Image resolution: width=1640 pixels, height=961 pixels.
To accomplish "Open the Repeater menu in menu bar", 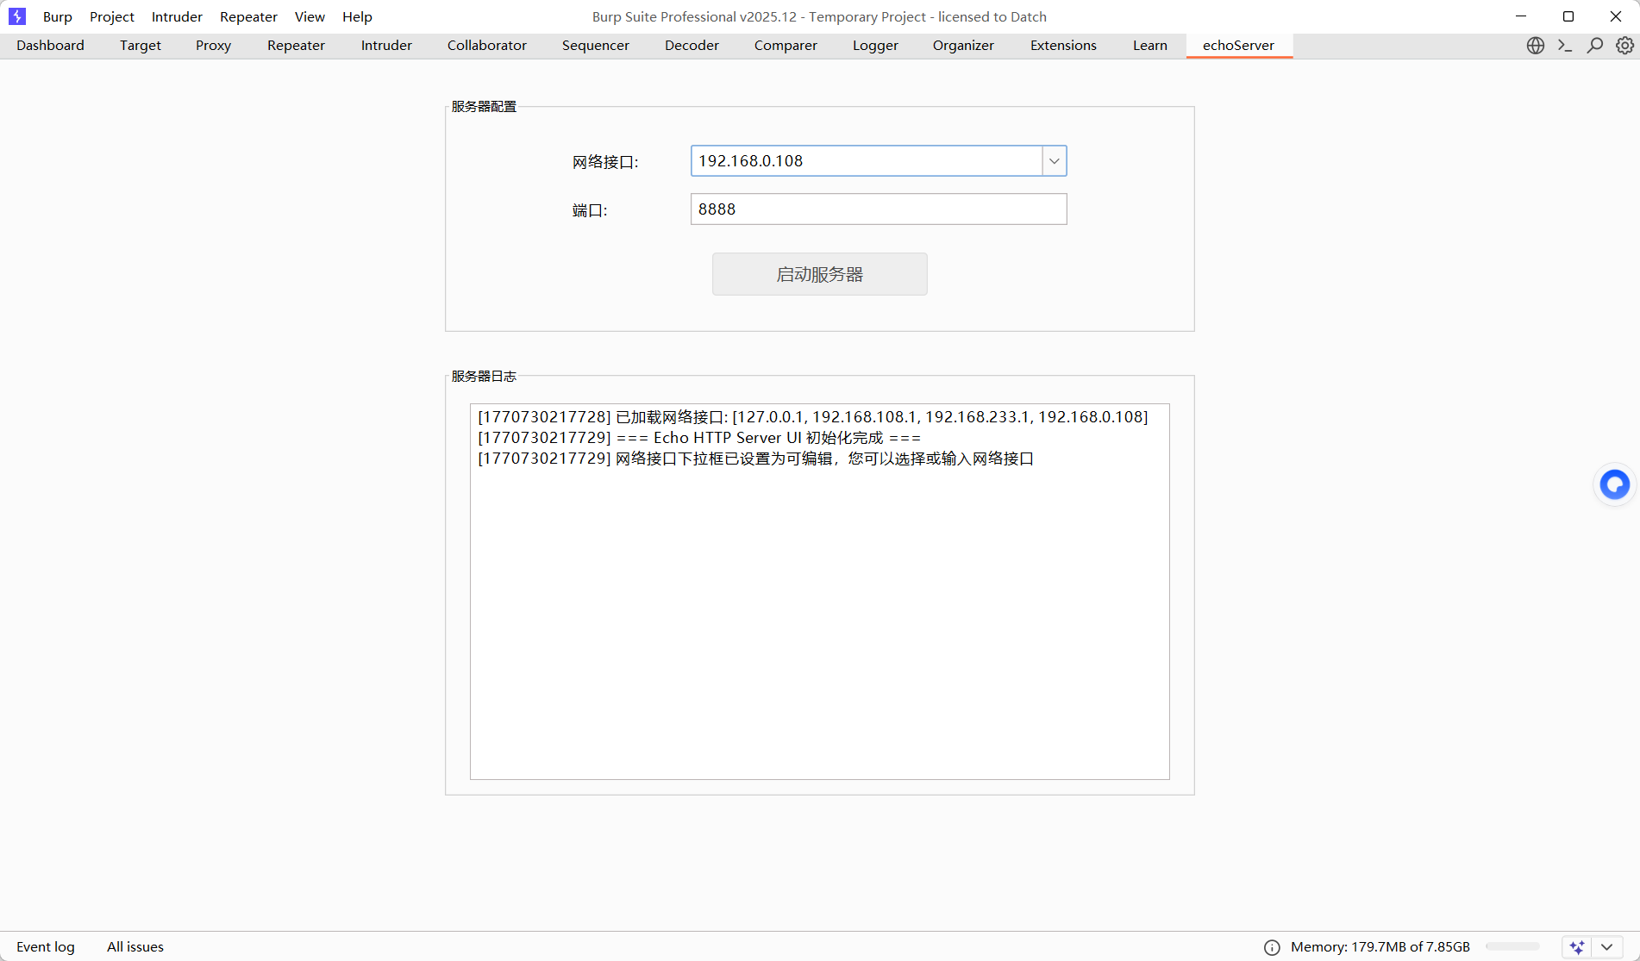I will point(248,16).
